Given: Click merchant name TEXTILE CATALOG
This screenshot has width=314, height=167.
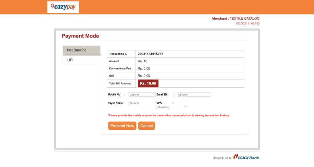Looking at the screenshot, I should click(244, 19).
